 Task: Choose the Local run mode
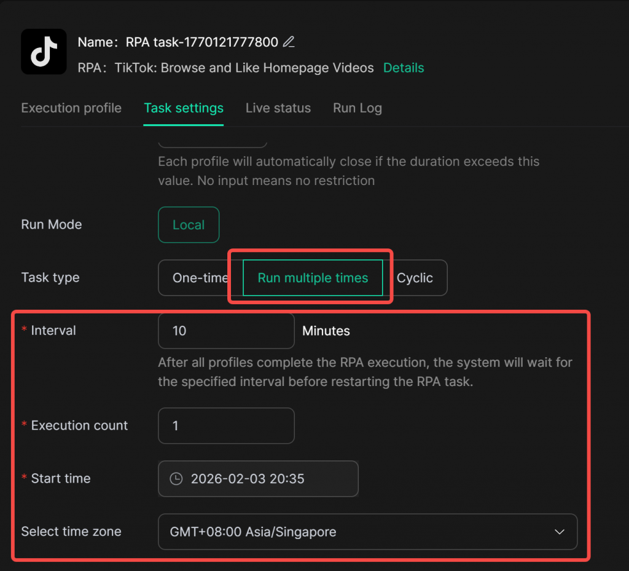(x=188, y=225)
